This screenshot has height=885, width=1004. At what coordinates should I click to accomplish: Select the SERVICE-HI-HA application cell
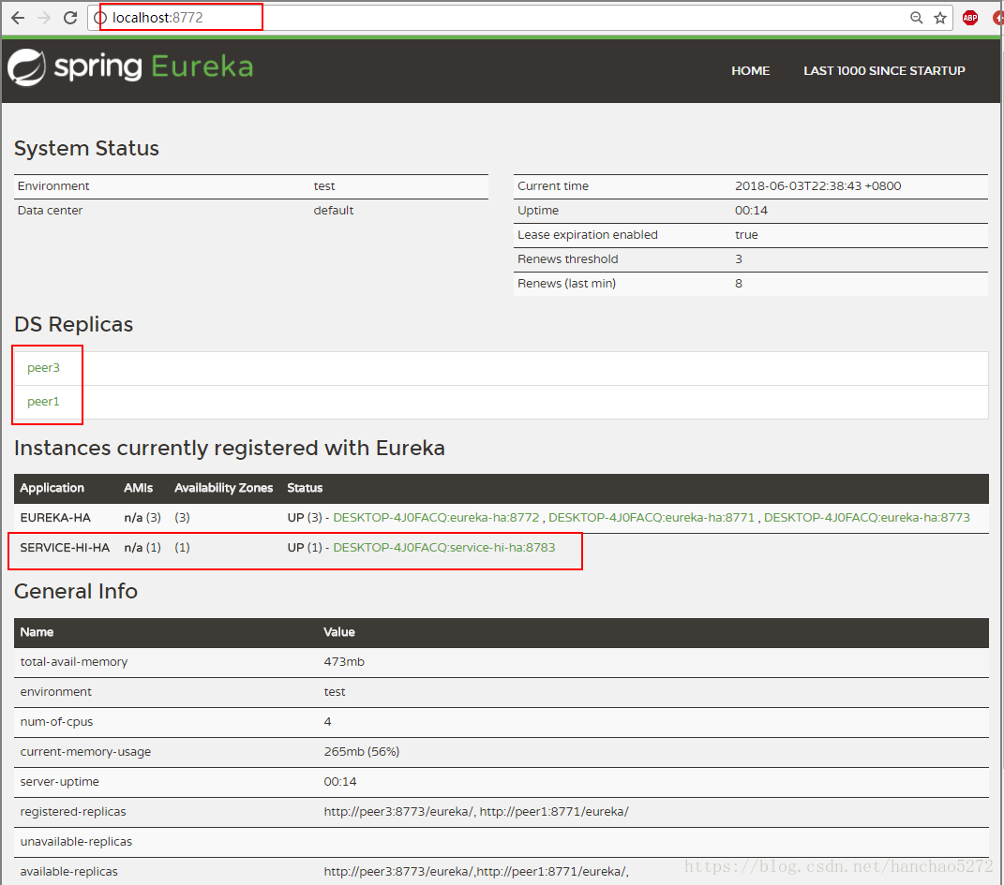(65, 547)
